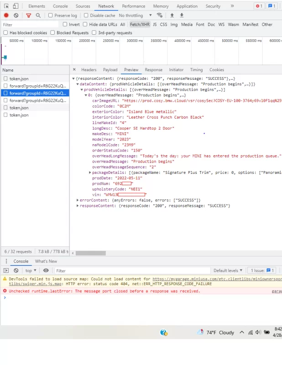Toggle the network filter funnel icon
This screenshot has height=365, width=282.
(29, 16)
